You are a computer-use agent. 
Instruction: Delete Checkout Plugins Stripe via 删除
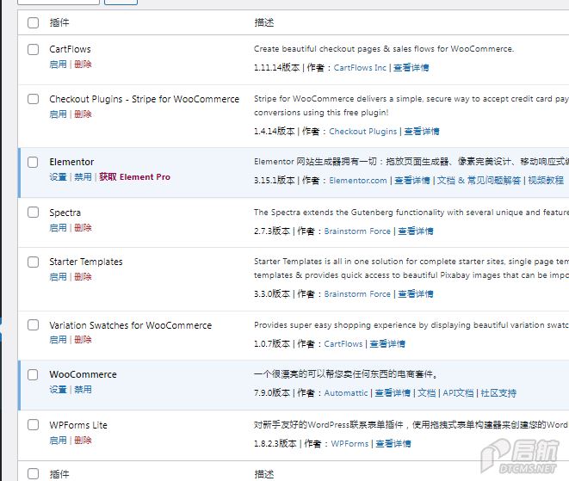(x=83, y=114)
